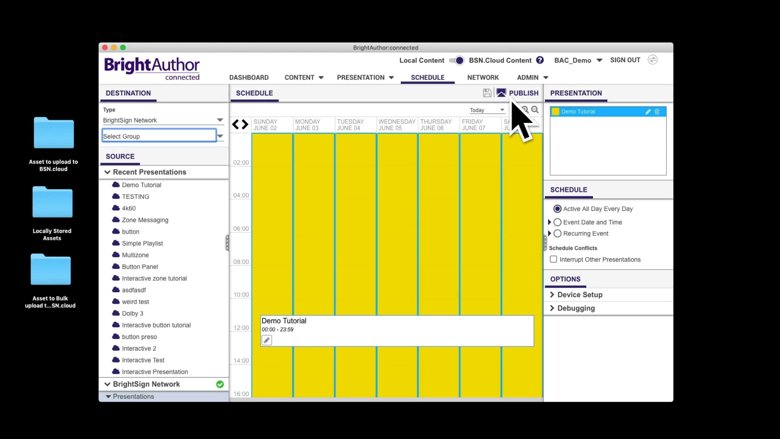This screenshot has height=439, width=780.
Task: Select Recurring Event radio button
Action: (x=557, y=234)
